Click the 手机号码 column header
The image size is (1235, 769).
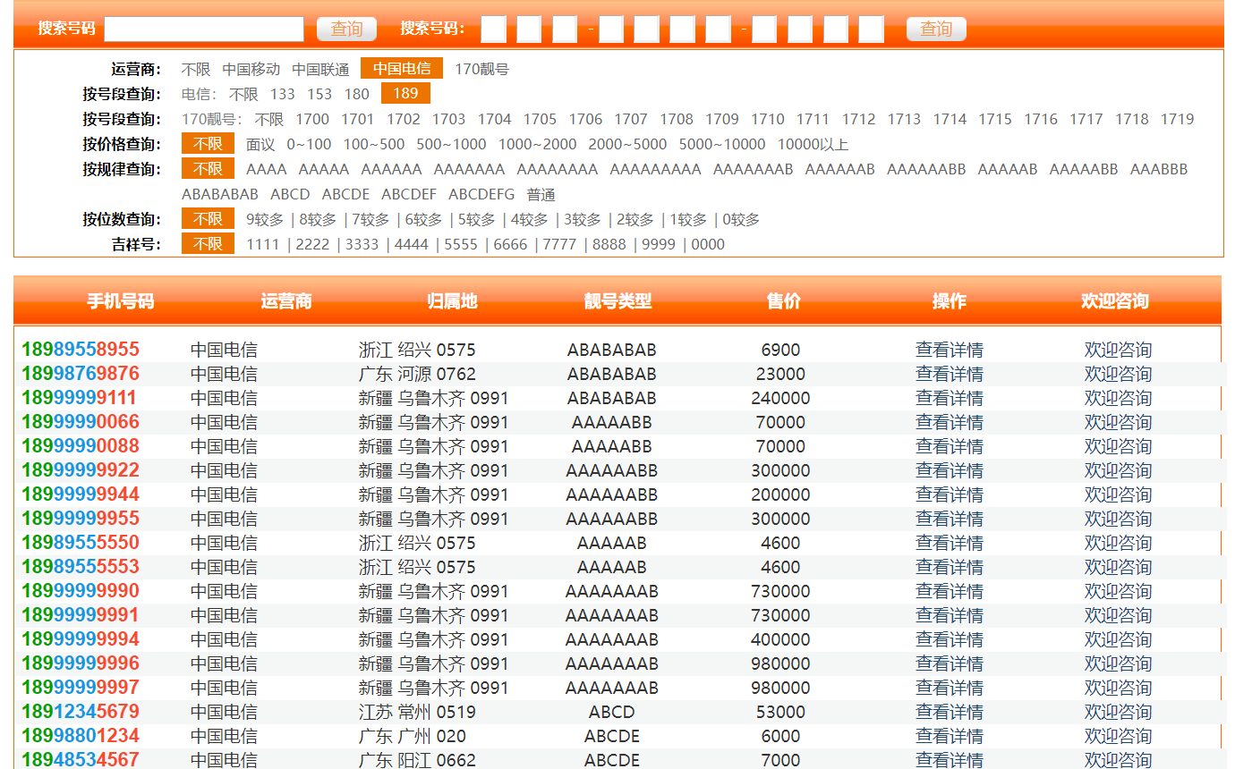121,301
